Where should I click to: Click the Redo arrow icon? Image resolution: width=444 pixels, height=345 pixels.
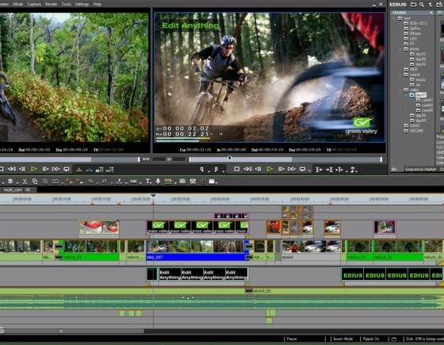[105, 182]
